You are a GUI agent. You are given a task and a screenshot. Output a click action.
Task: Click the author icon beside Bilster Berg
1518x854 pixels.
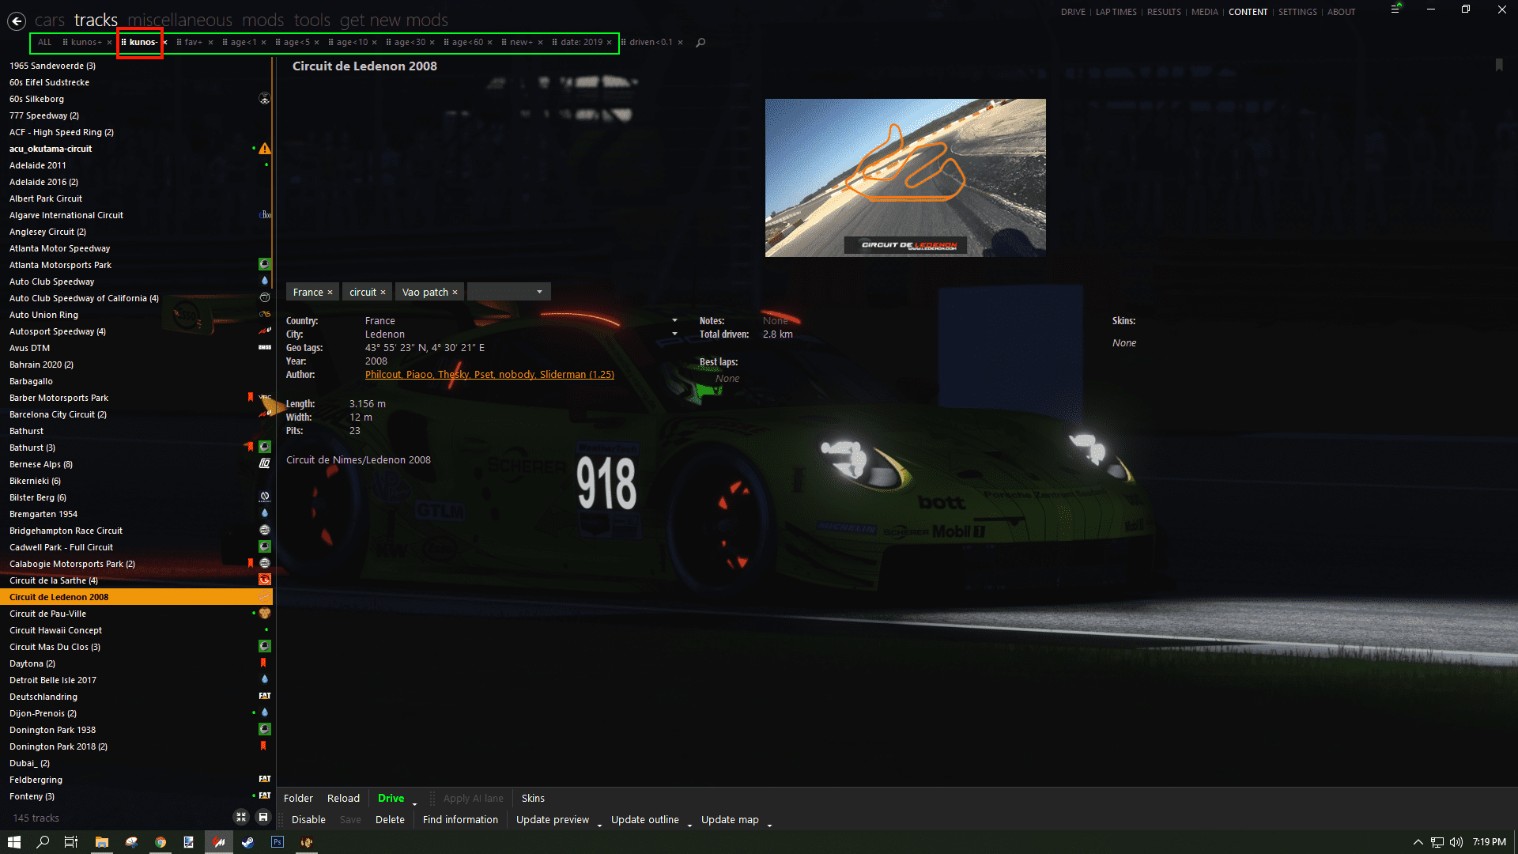point(265,497)
